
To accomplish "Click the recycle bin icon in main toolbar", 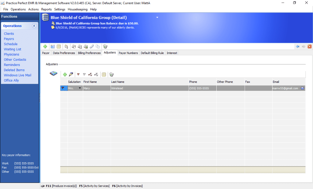I will tap(105, 47).
